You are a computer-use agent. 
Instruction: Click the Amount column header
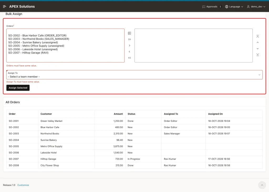(x=118, y=114)
